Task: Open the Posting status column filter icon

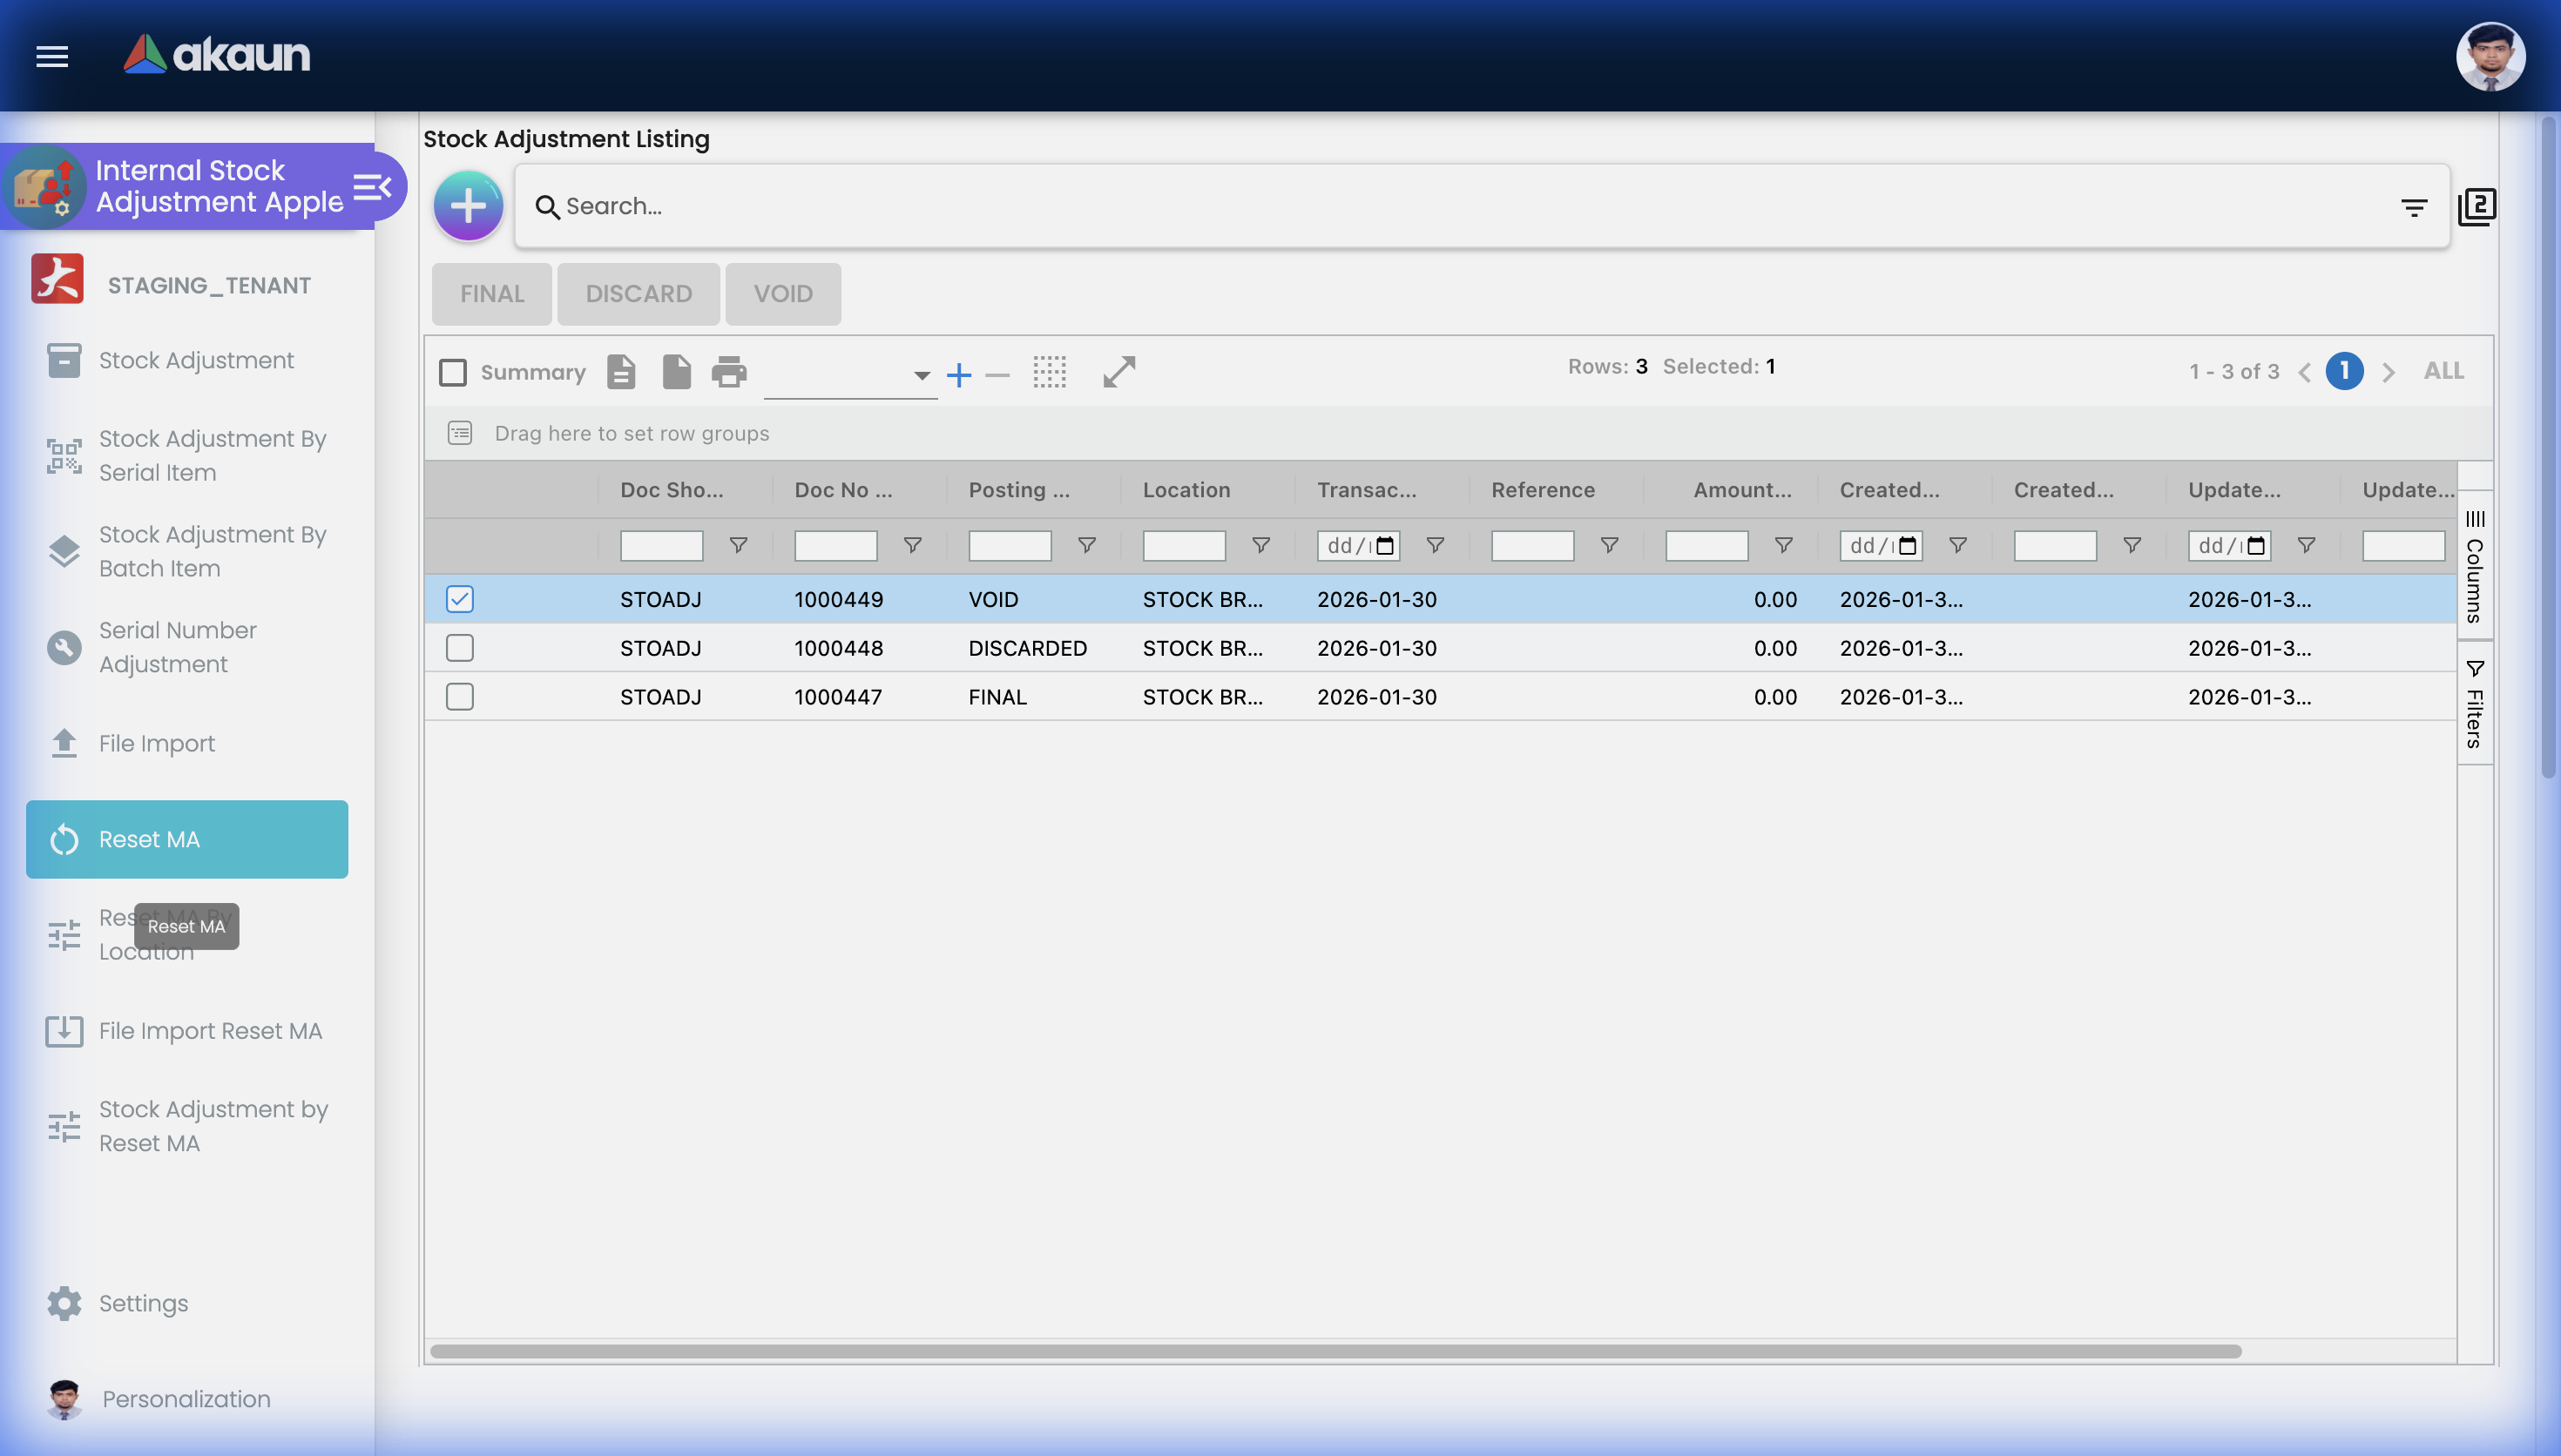Action: (1086, 545)
